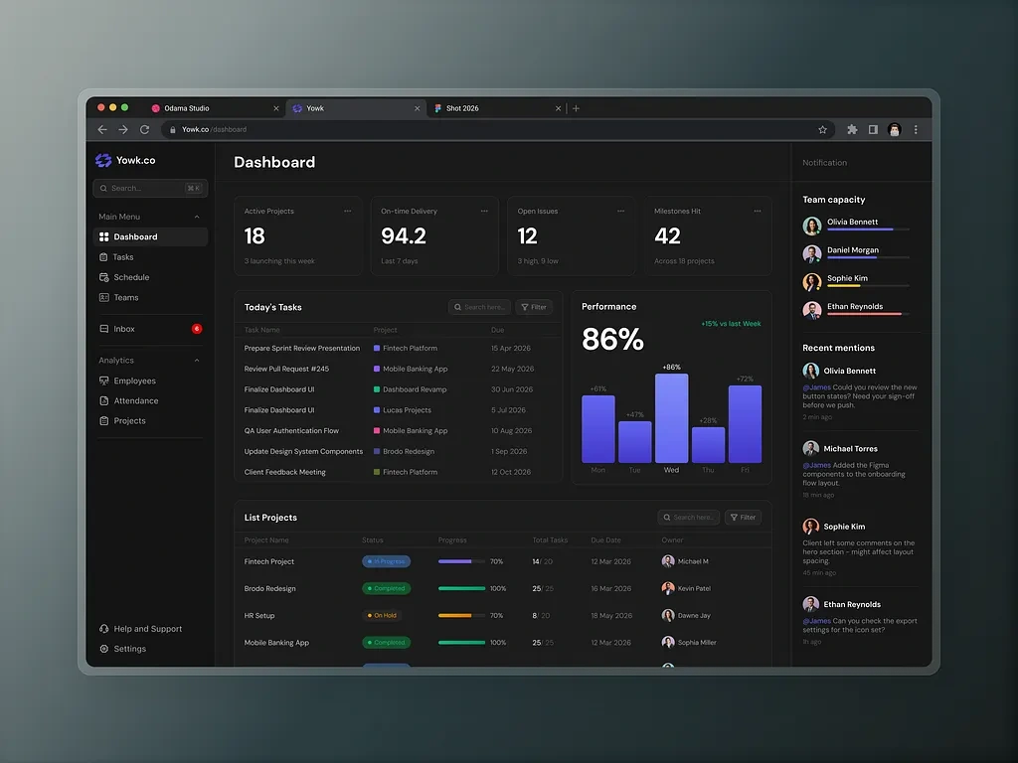Open options on Open Issues card

[x=620, y=211]
